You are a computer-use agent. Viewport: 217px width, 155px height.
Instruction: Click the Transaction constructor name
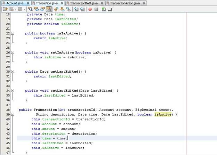pyautogui.click(x=45, y=110)
